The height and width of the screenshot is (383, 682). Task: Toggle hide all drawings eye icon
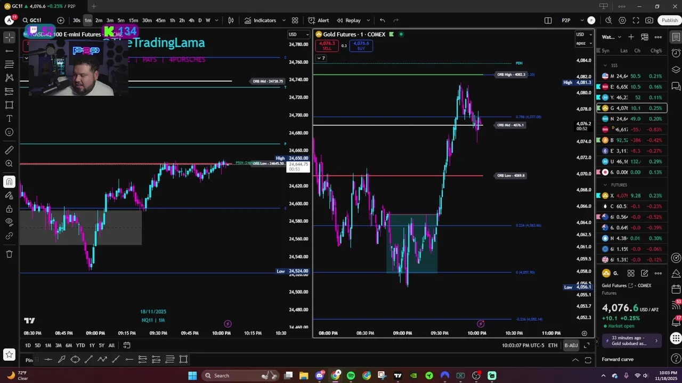coord(9,222)
